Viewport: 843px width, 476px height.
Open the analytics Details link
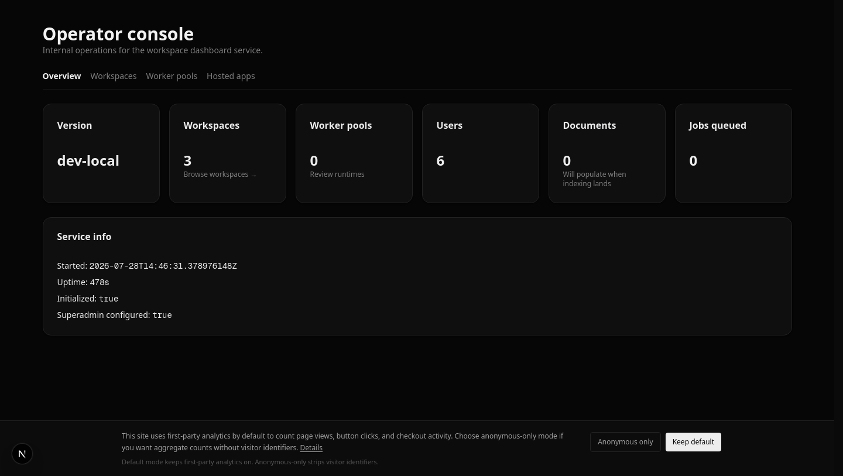point(311,448)
